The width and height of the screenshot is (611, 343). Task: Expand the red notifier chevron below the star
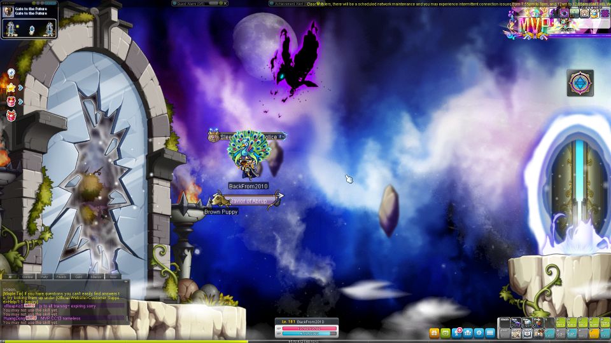point(20,102)
